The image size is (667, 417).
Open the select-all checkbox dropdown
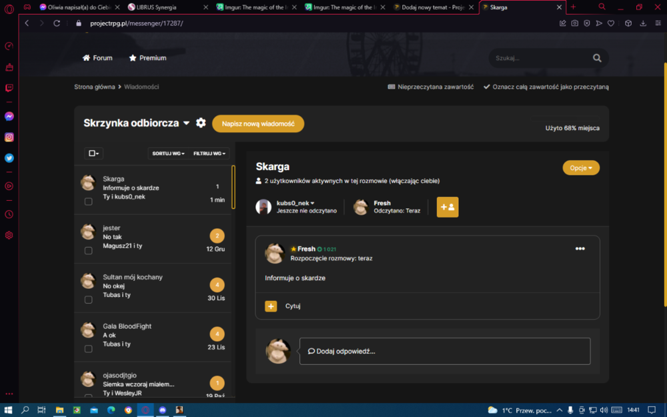click(x=93, y=153)
